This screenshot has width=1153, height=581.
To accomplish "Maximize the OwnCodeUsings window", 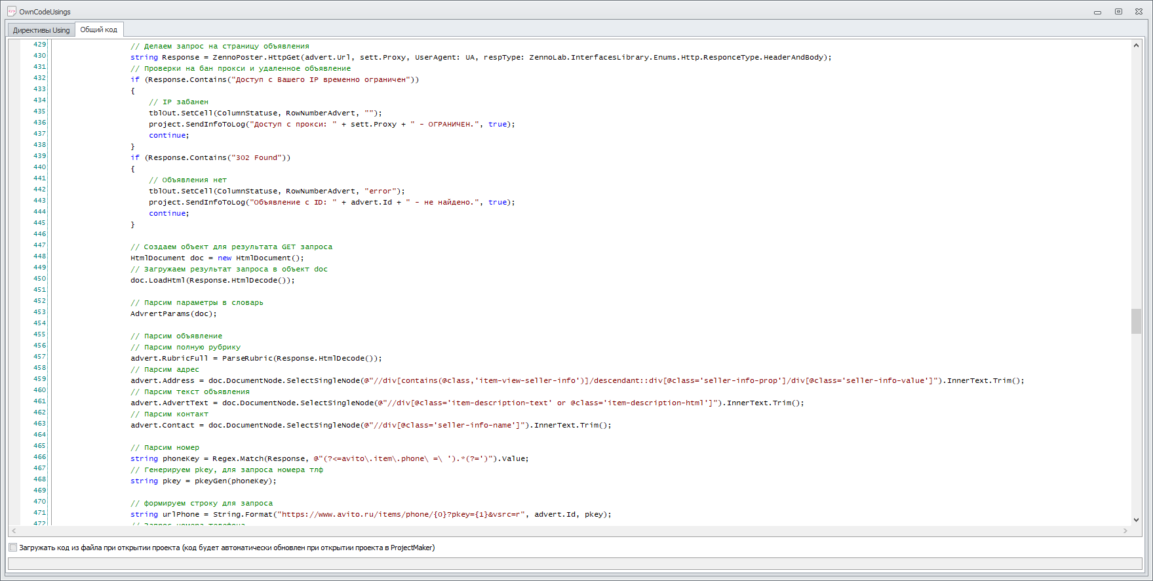I will pos(1118,12).
